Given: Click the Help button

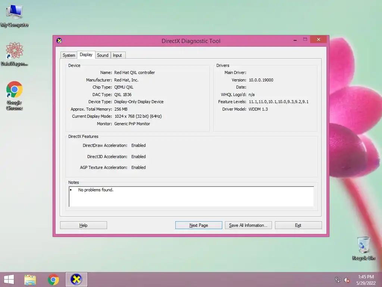Looking at the screenshot, I should pos(83,225).
